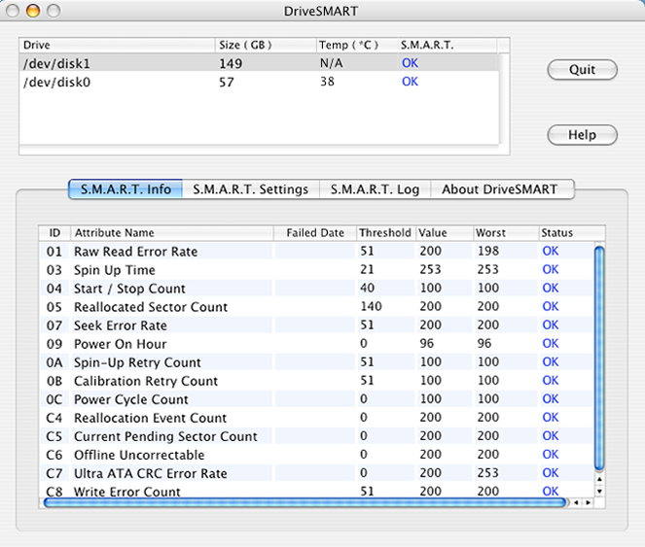Viewport: 645px width, 547px height.
Task: Select the Seek Error Rate attribute
Action: (x=316, y=325)
